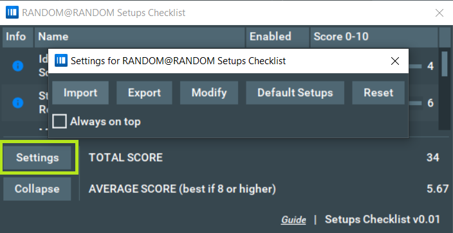Click the info icon in the first row
The width and height of the screenshot is (453, 233).
pyautogui.click(x=17, y=66)
